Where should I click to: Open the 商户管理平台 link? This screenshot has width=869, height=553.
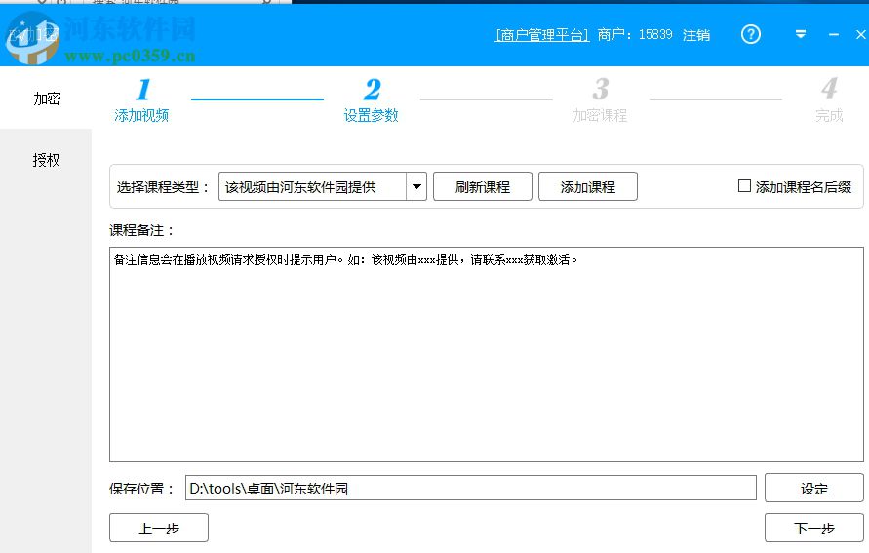point(541,35)
